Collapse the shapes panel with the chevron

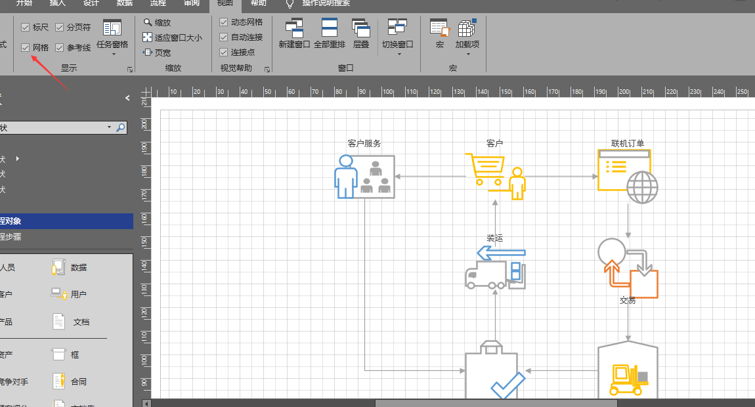[x=127, y=98]
